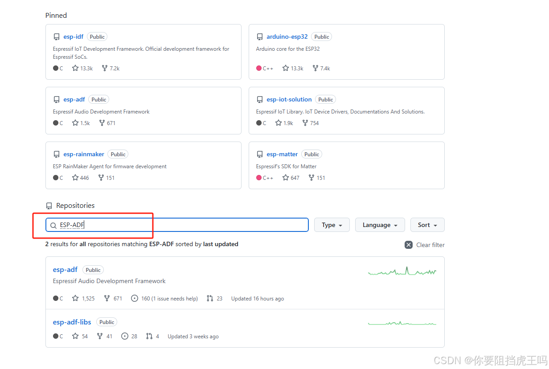Click the star count 1,525 on esp-adf result
Screen dimensions: 549x369
click(83, 298)
